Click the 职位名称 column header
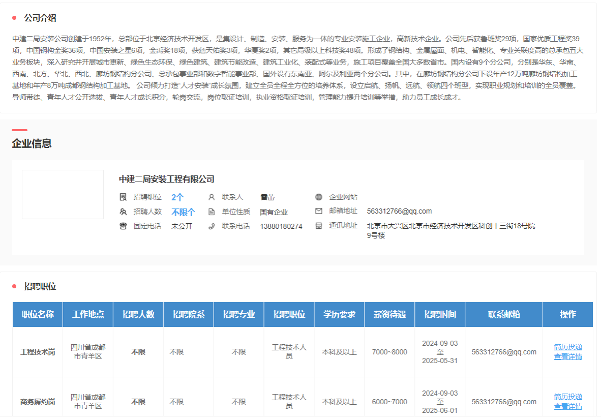 [x=38, y=315]
